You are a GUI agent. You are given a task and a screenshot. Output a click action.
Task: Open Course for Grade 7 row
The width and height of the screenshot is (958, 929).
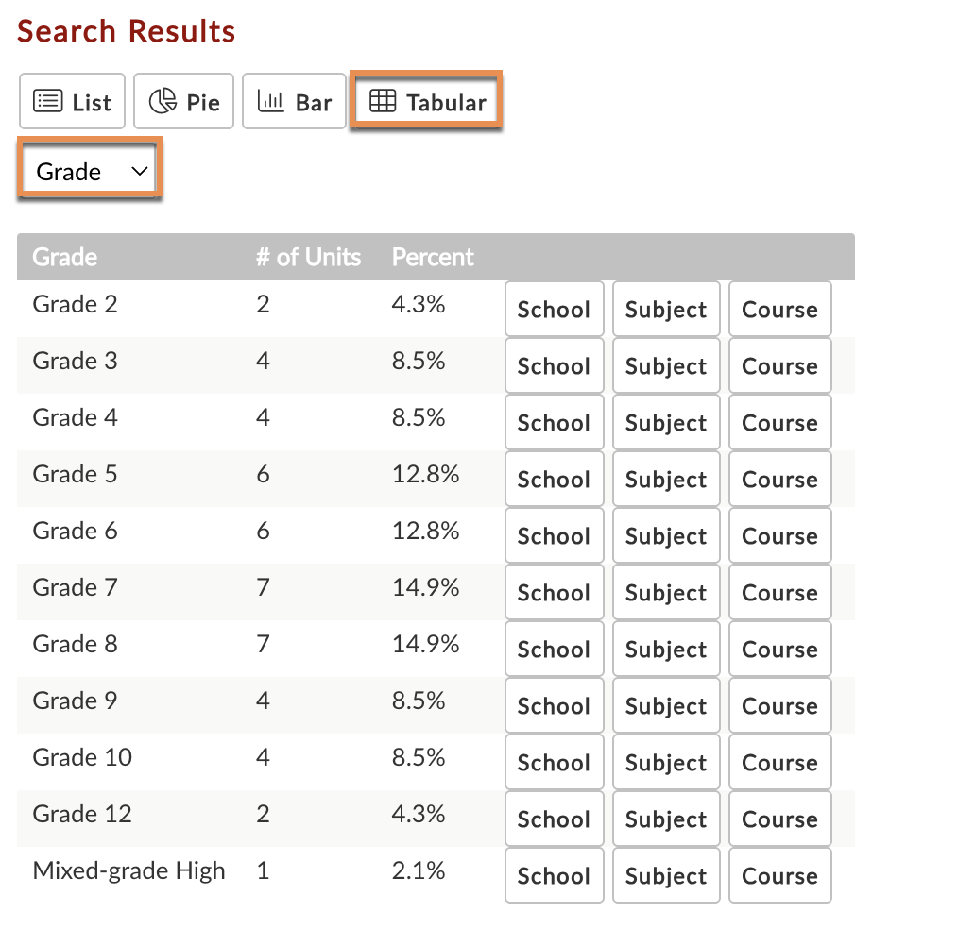point(779,593)
